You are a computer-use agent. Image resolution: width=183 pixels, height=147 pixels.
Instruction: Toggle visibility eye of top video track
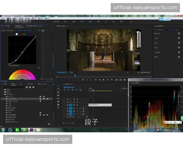point(77,99)
